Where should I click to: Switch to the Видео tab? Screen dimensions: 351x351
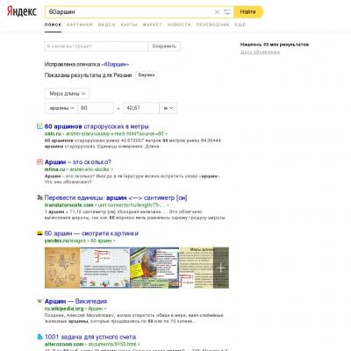(x=106, y=25)
